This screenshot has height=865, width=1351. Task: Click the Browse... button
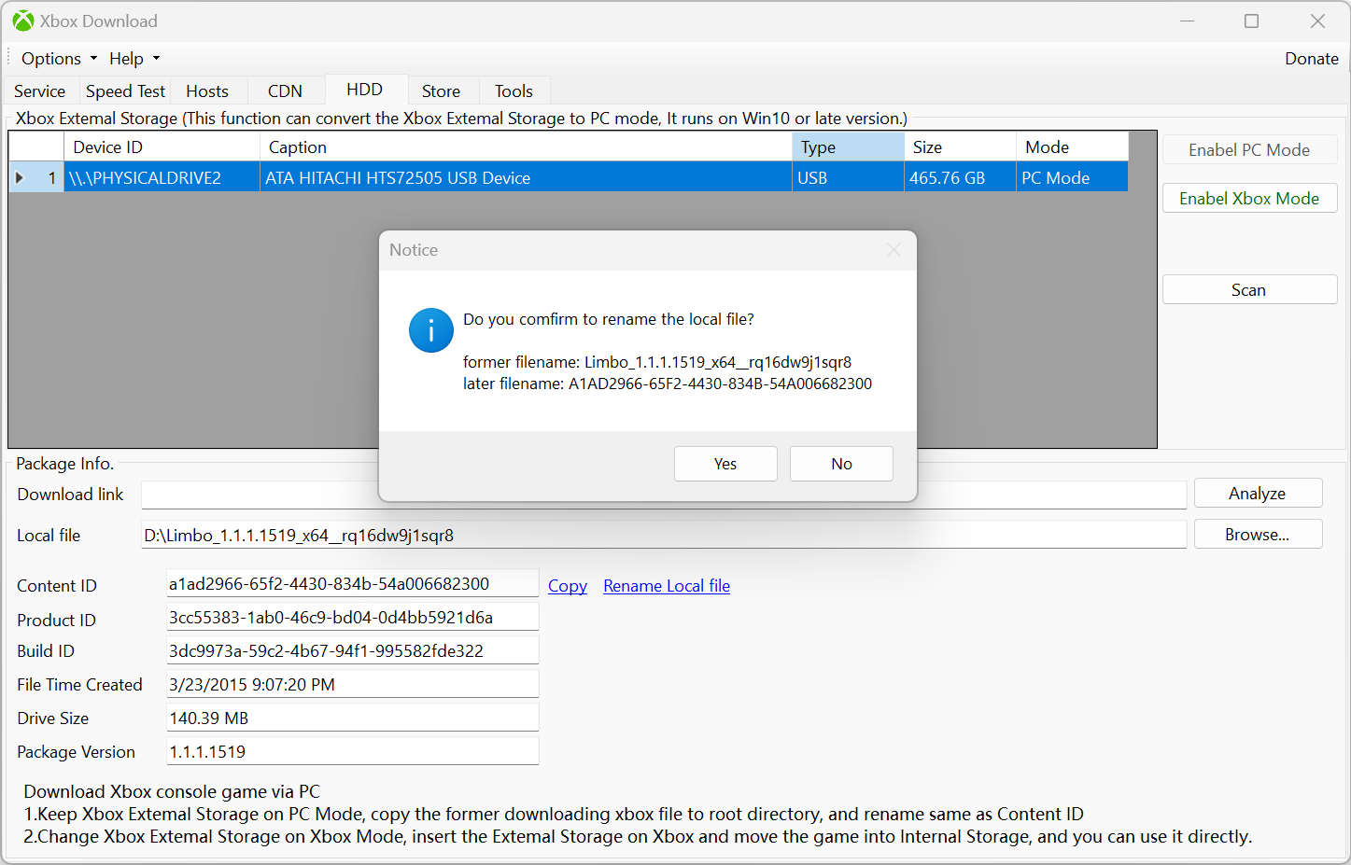pos(1258,535)
